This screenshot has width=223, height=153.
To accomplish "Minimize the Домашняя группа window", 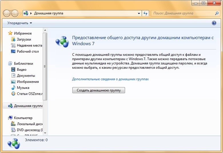I will point(196,3).
